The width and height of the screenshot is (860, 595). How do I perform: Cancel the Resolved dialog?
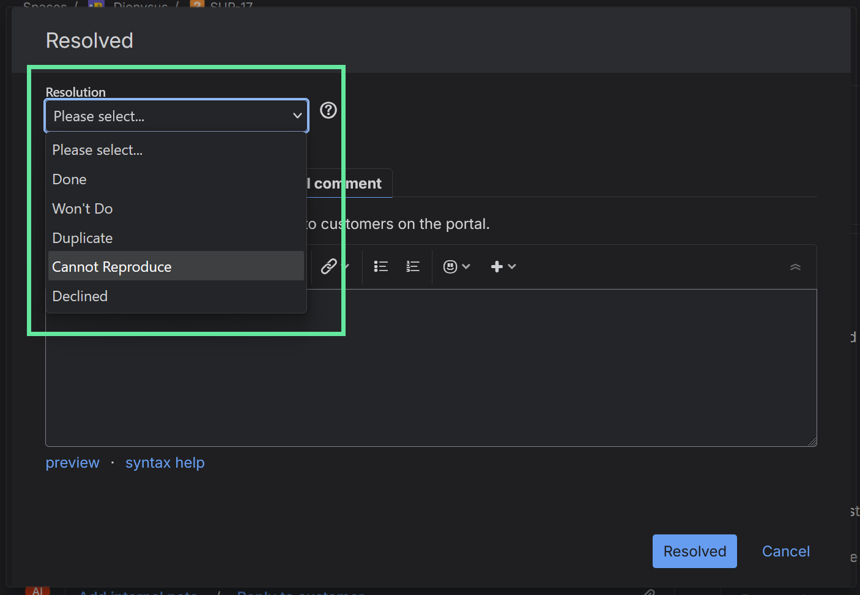(785, 552)
